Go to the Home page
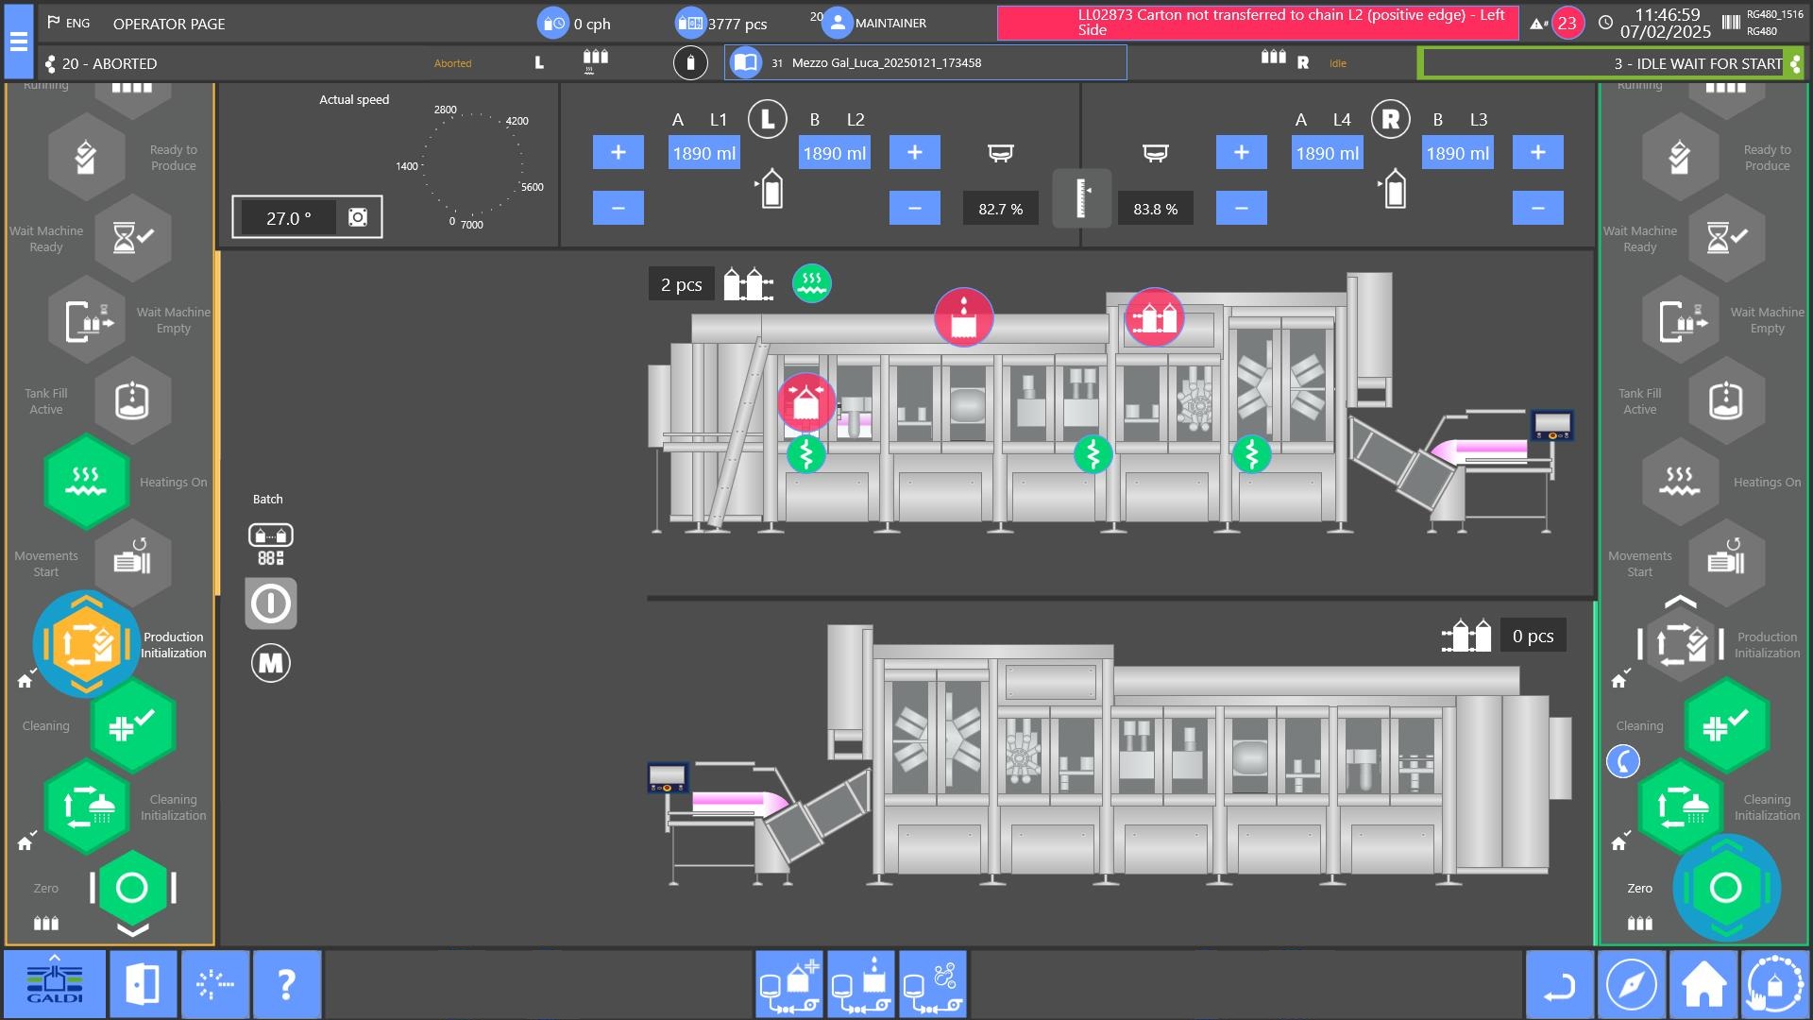 (x=1703, y=984)
